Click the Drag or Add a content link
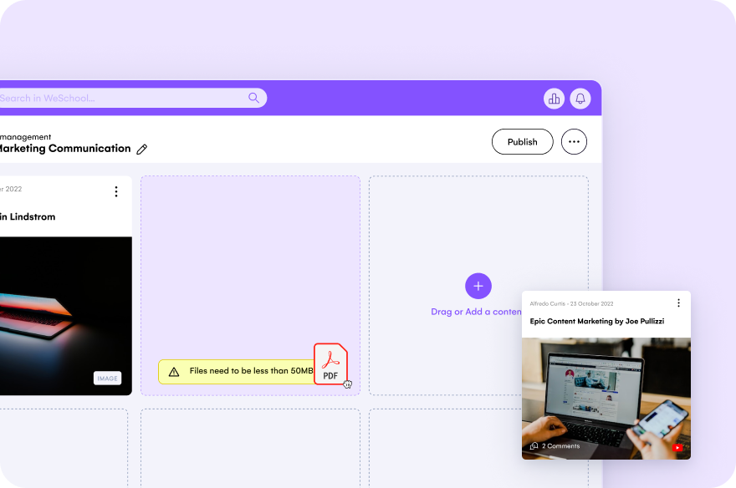The image size is (736, 488). [476, 312]
